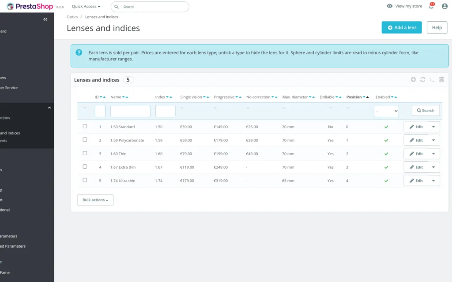Collapse the sidebar with double-chevron icon
452x282 pixels.
point(45,19)
